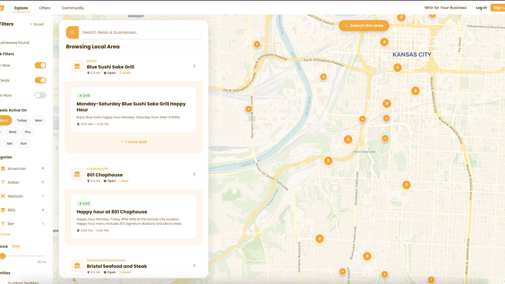The image size is (505, 284).
Task: Enable the Live Now switch
Action: click(x=40, y=95)
